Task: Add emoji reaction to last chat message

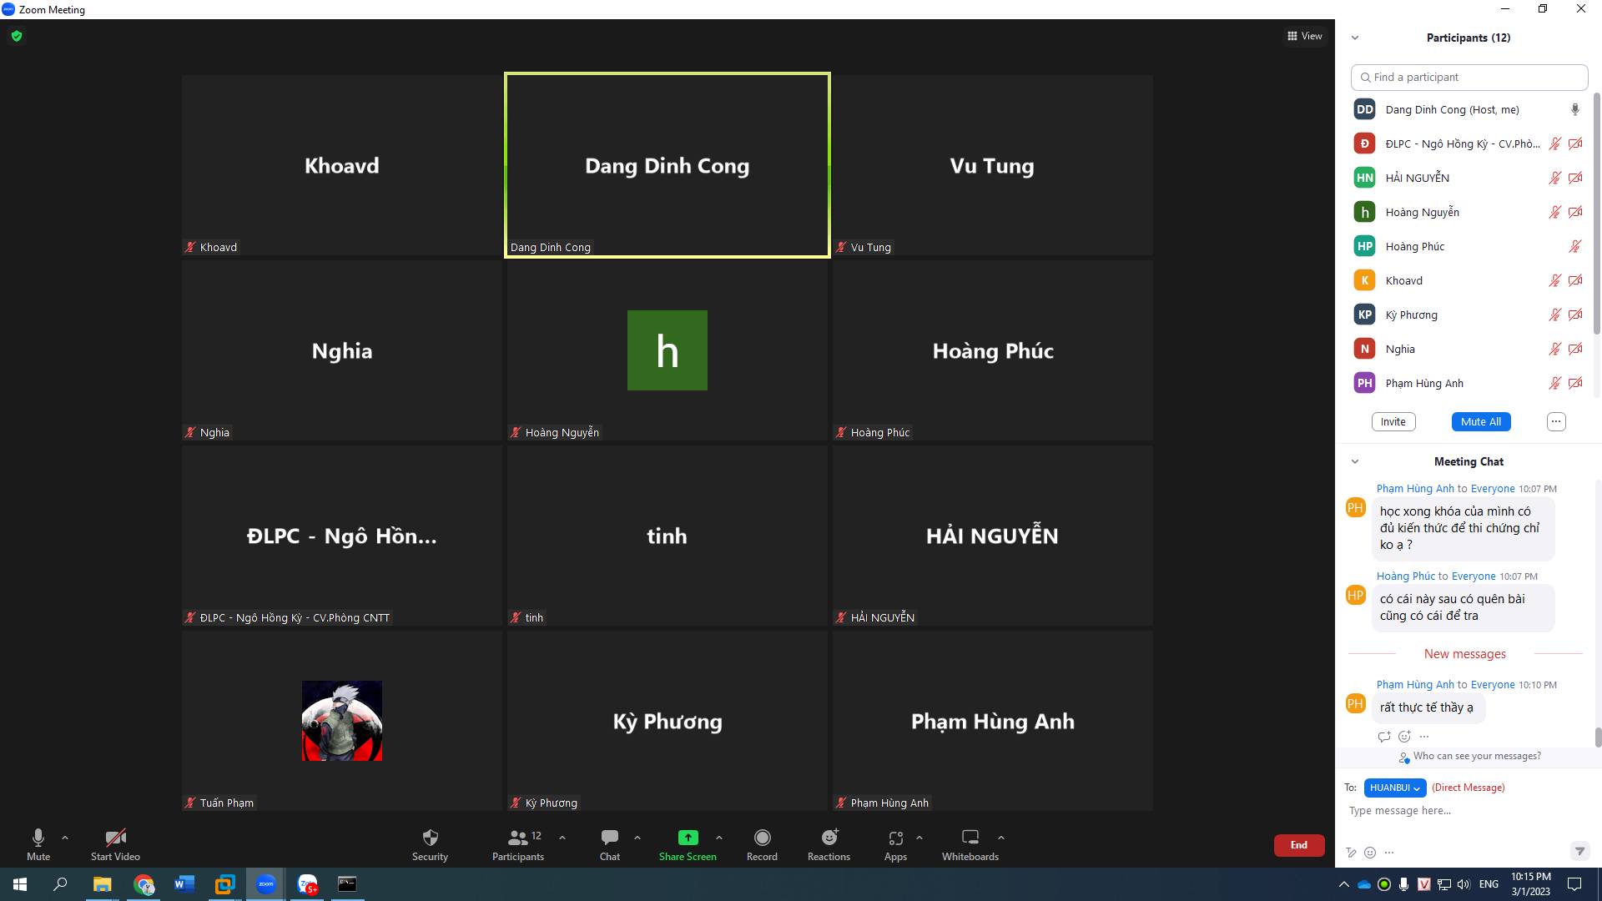Action: pyautogui.click(x=1405, y=737)
